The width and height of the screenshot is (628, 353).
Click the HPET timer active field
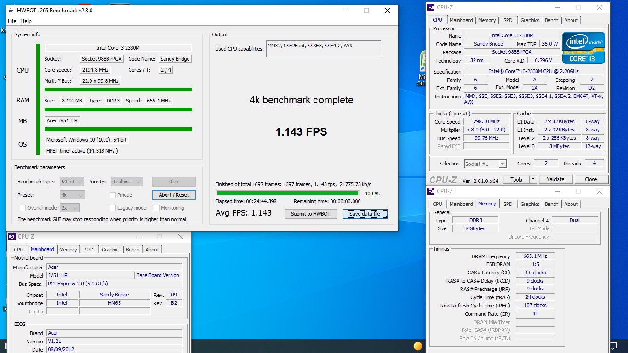pyautogui.click(x=82, y=150)
